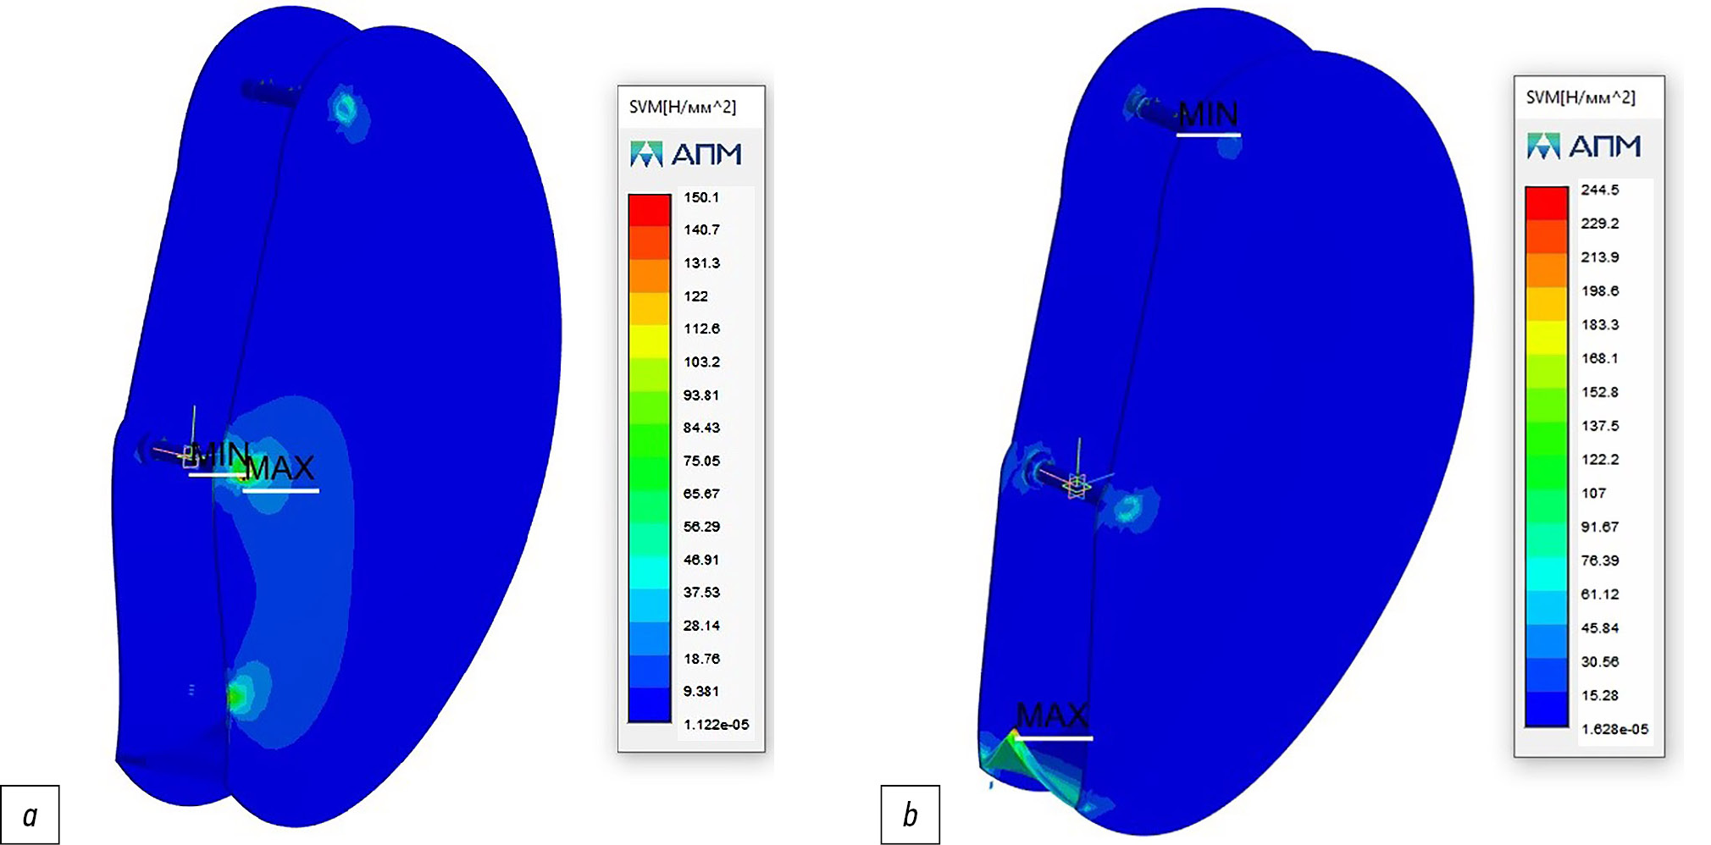Click the lower green stress hotspot in plot a
Image resolution: width=1711 pixels, height=845 pixels.
coord(239,695)
